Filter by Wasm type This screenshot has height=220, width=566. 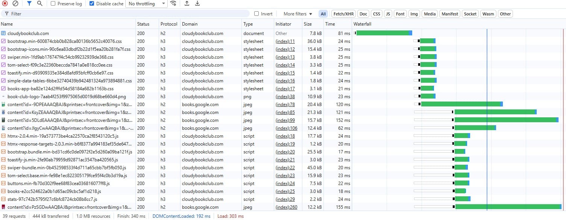[x=488, y=14]
